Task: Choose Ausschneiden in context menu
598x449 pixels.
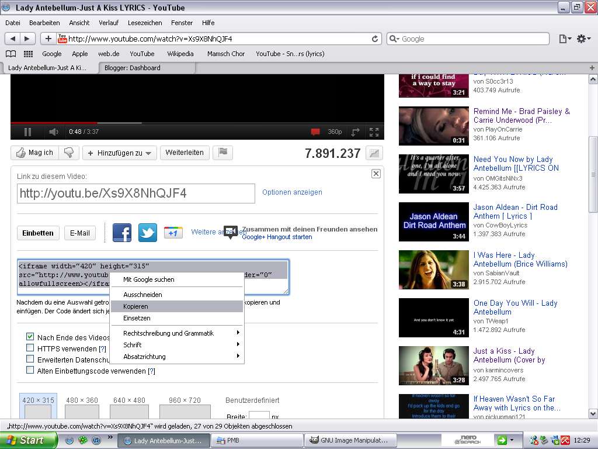Action: pos(177,295)
